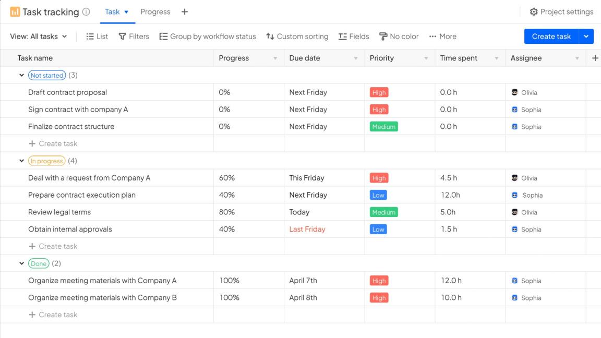Click Sophia's avatar on Sign contract with company A

coord(515,110)
